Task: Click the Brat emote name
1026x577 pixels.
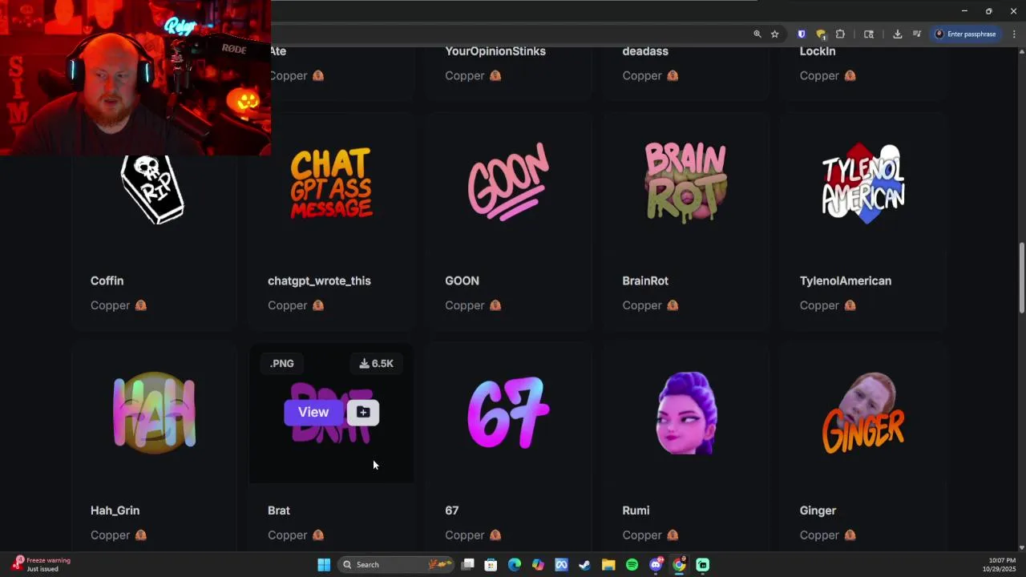Action: (279, 510)
